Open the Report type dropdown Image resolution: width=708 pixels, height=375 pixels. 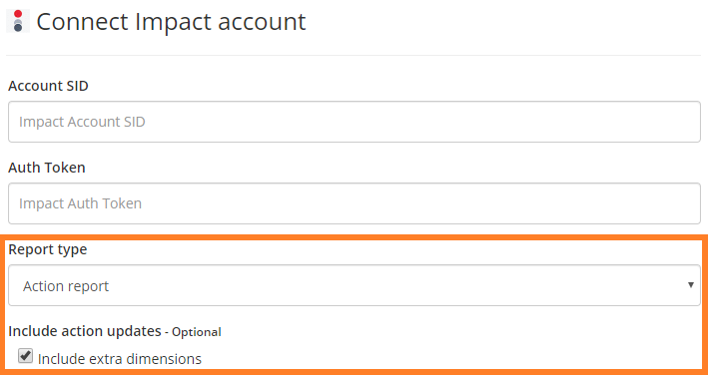[x=354, y=285]
